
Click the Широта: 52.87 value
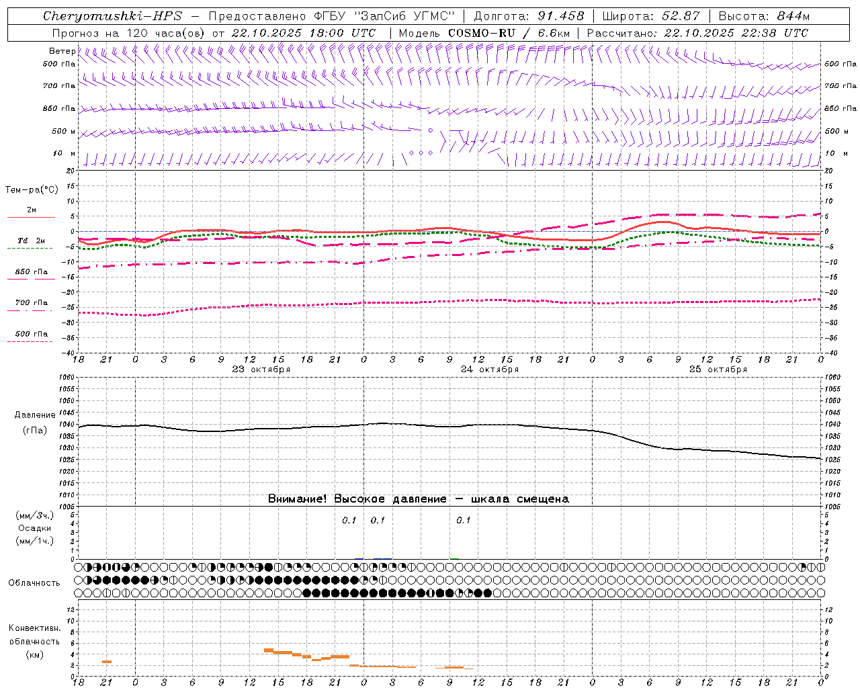pos(651,16)
